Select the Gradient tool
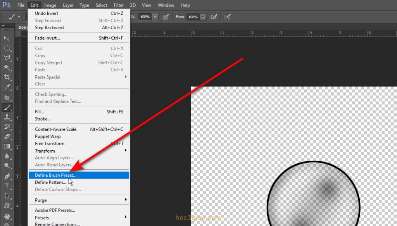This screenshot has height=226, width=397. pyautogui.click(x=7, y=146)
